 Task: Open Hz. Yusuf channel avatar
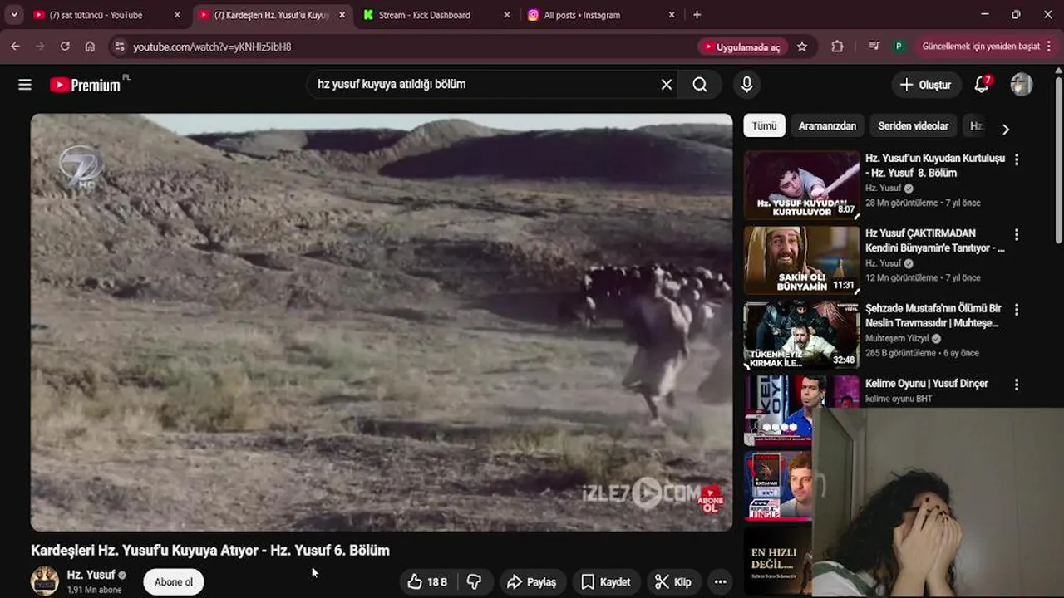click(45, 581)
